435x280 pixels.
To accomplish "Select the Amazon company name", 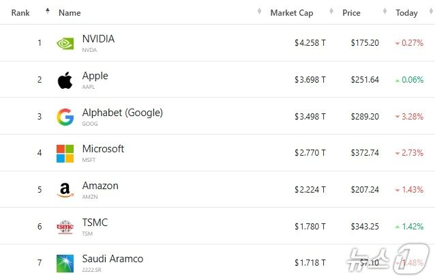I will pyautogui.click(x=100, y=186).
